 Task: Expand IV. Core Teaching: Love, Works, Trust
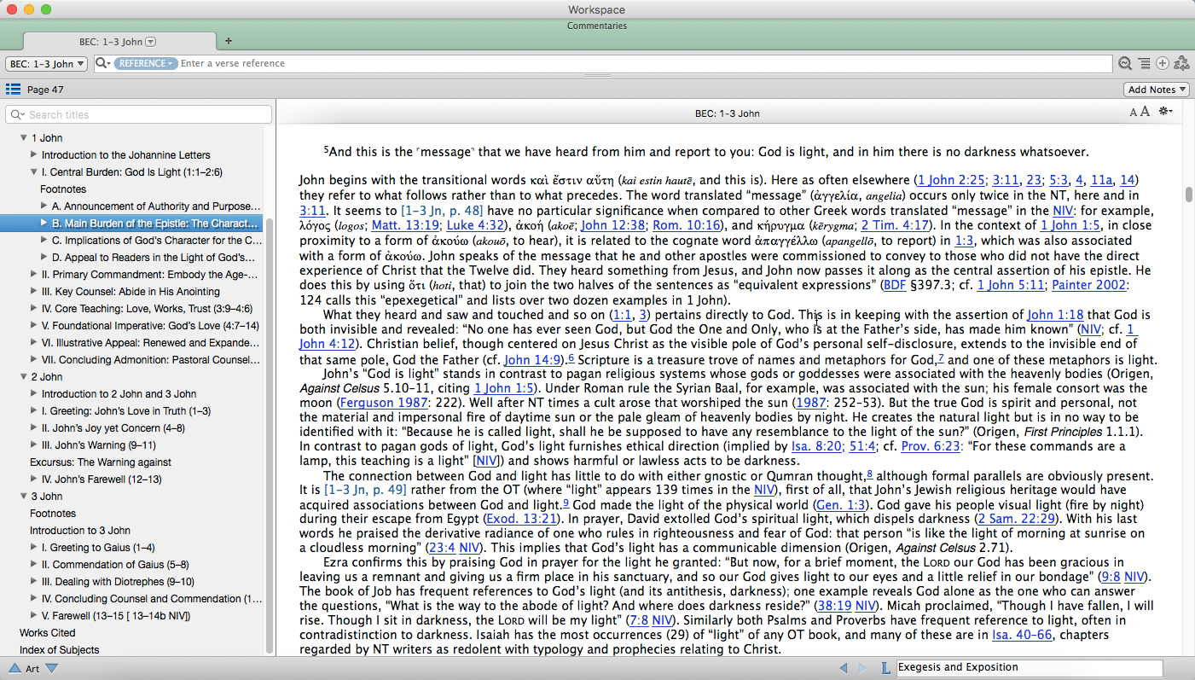click(34, 308)
